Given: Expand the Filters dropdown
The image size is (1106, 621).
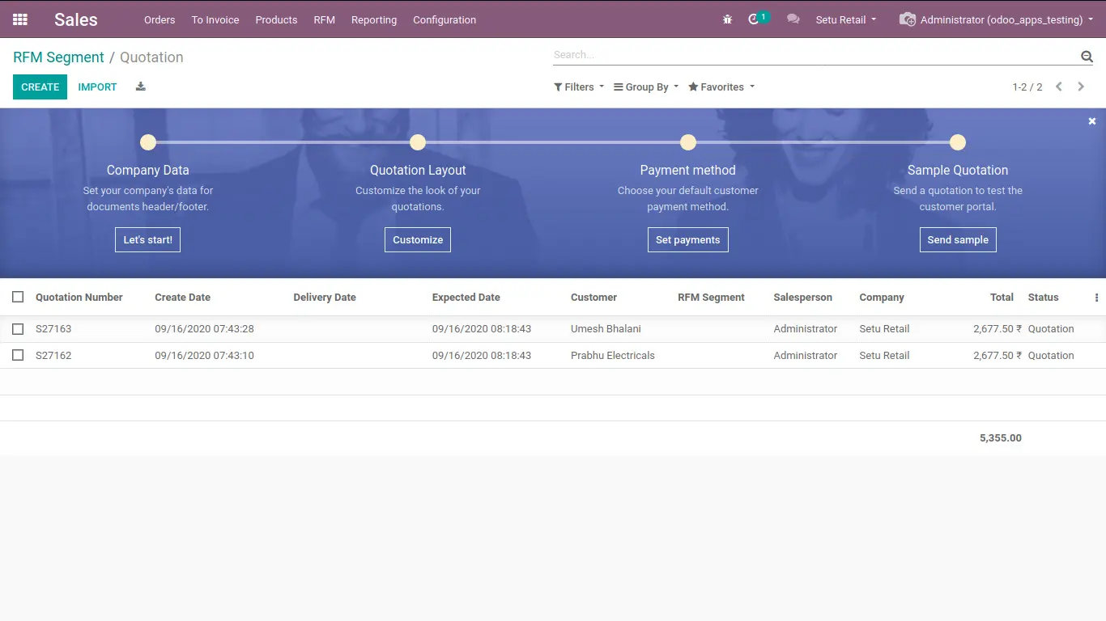Looking at the screenshot, I should coord(579,87).
